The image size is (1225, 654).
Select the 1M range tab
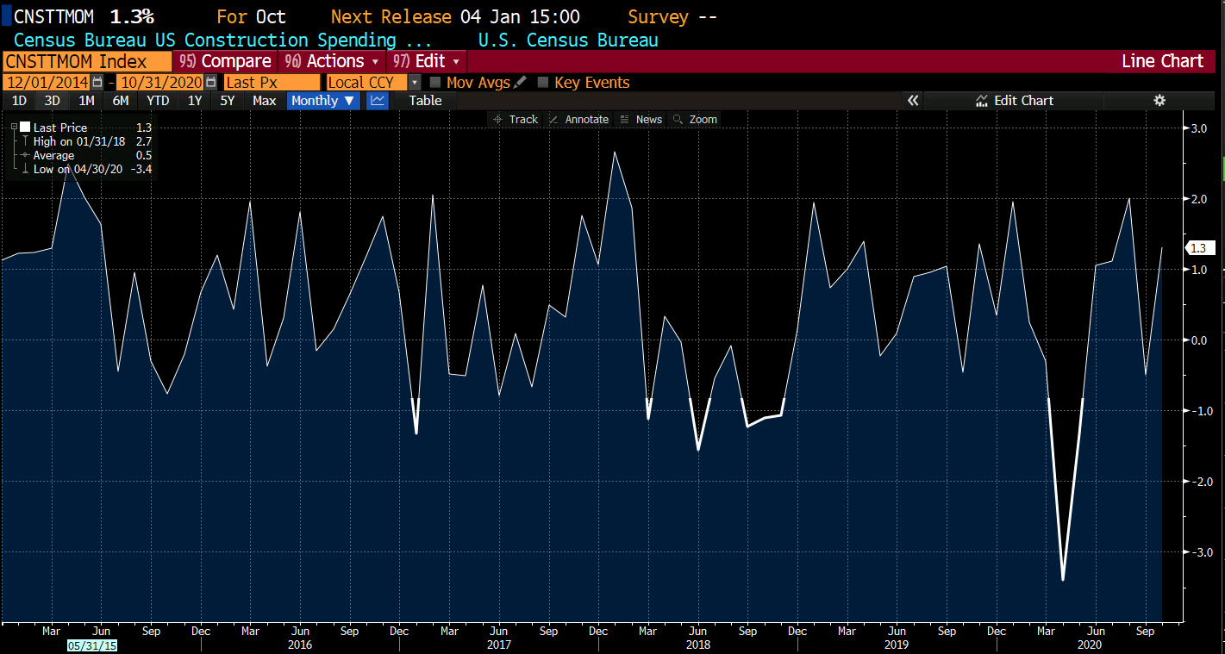86,101
